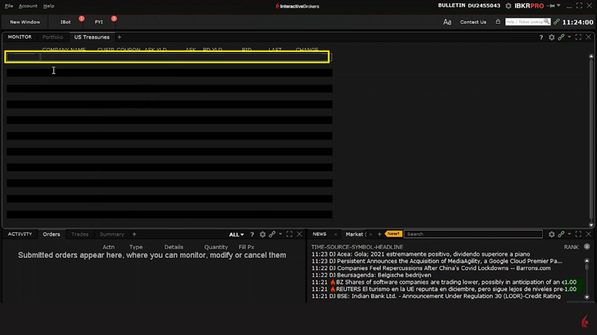The width and height of the screenshot is (597, 335).
Task: Click the Help / Ticker Lookup field
Action: (524, 22)
